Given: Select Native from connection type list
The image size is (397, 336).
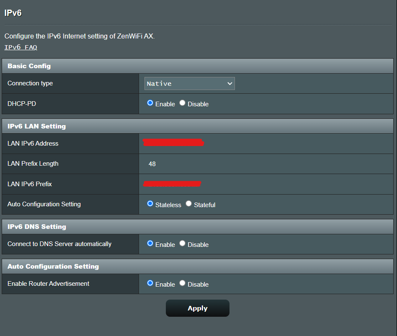Looking at the screenshot, I should click(x=176, y=83).
